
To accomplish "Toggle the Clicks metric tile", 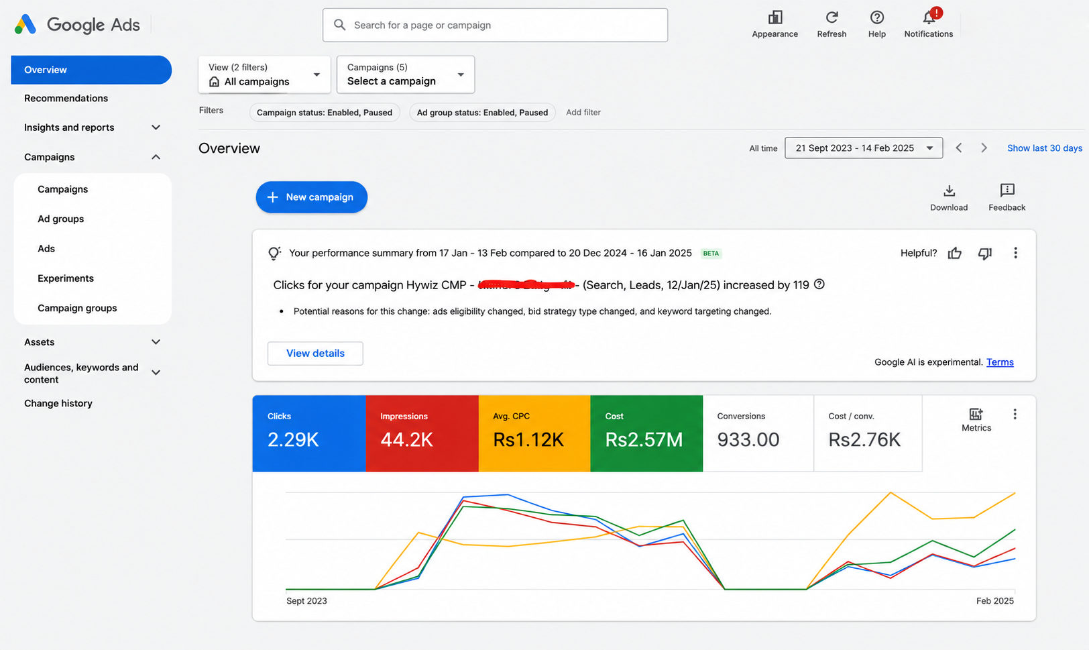I will (309, 433).
